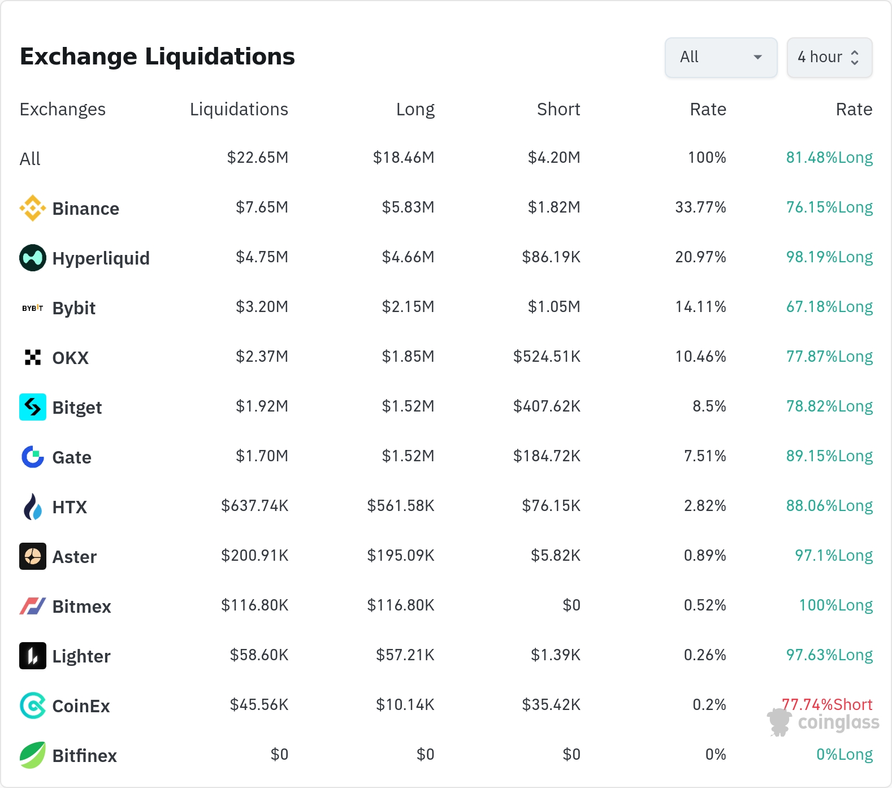
Task: Click the Bitfinex leaf logo icon
Action: pyautogui.click(x=33, y=755)
